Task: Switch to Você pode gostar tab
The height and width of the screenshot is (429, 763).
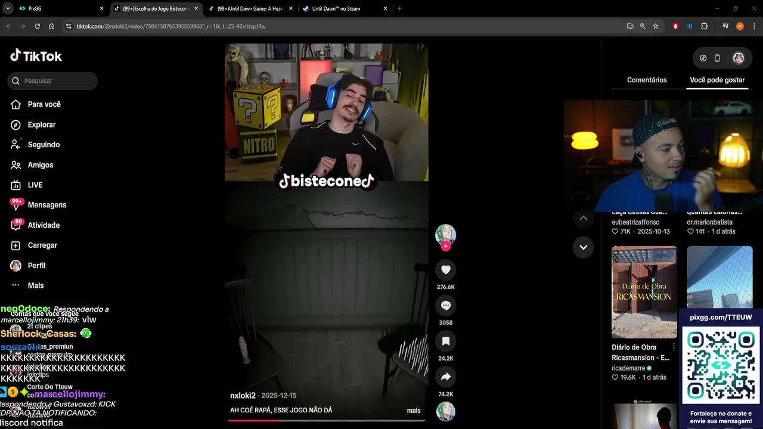Action: 717,80
